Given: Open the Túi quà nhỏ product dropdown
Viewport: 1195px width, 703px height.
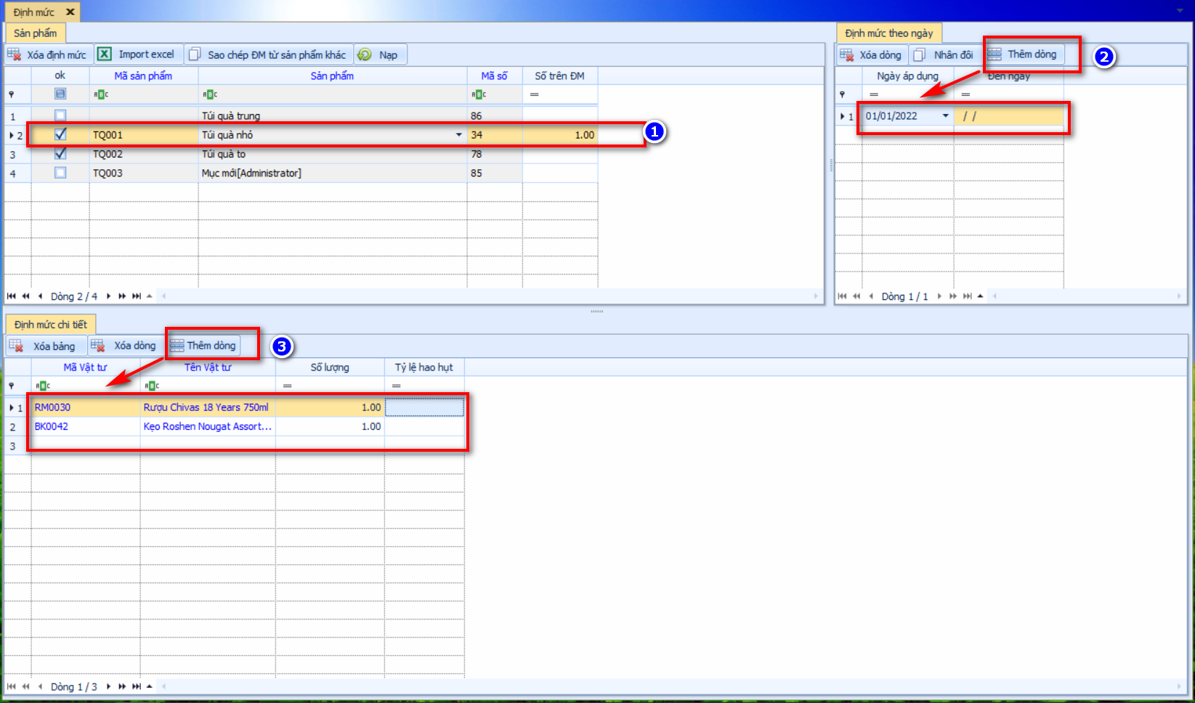Looking at the screenshot, I should [458, 135].
